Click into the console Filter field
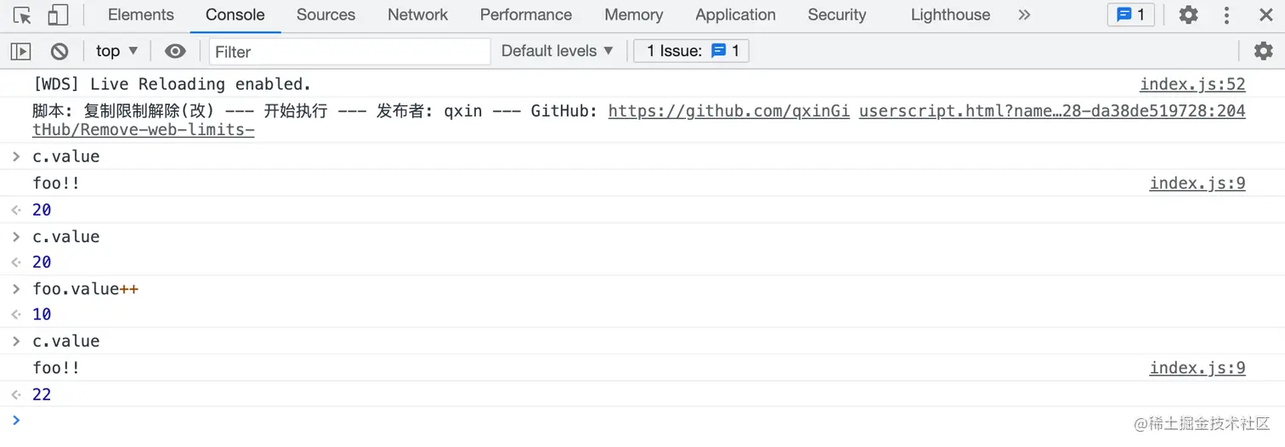The image size is (1285, 447). click(349, 52)
